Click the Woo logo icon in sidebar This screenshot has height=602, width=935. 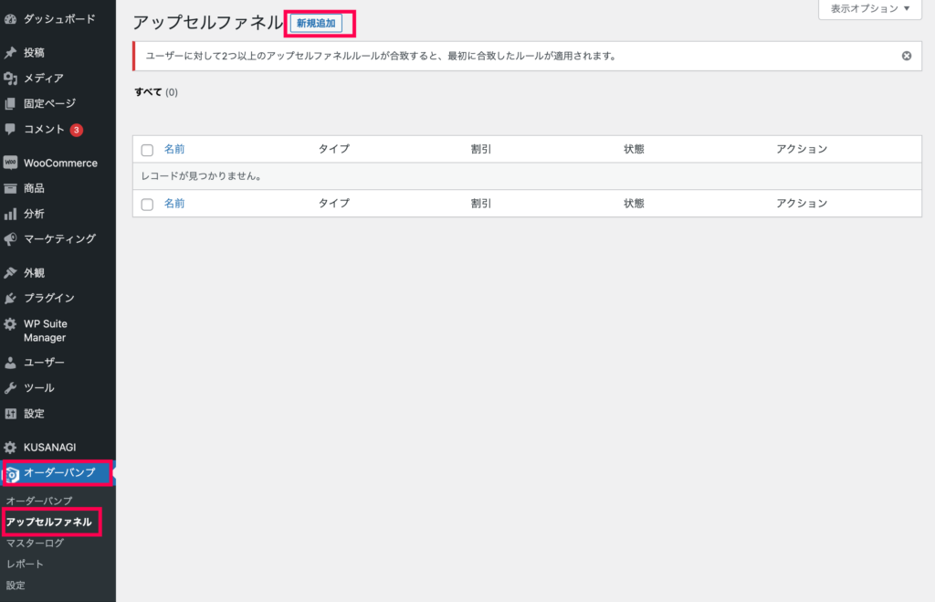(x=10, y=163)
